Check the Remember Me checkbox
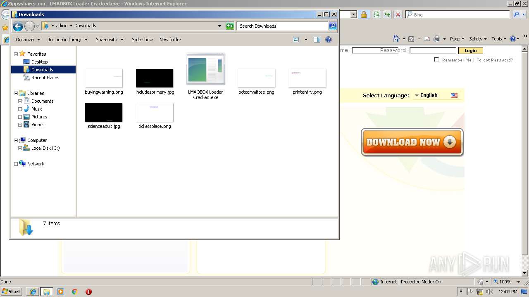The height and width of the screenshot is (297, 529). coord(436,59)
